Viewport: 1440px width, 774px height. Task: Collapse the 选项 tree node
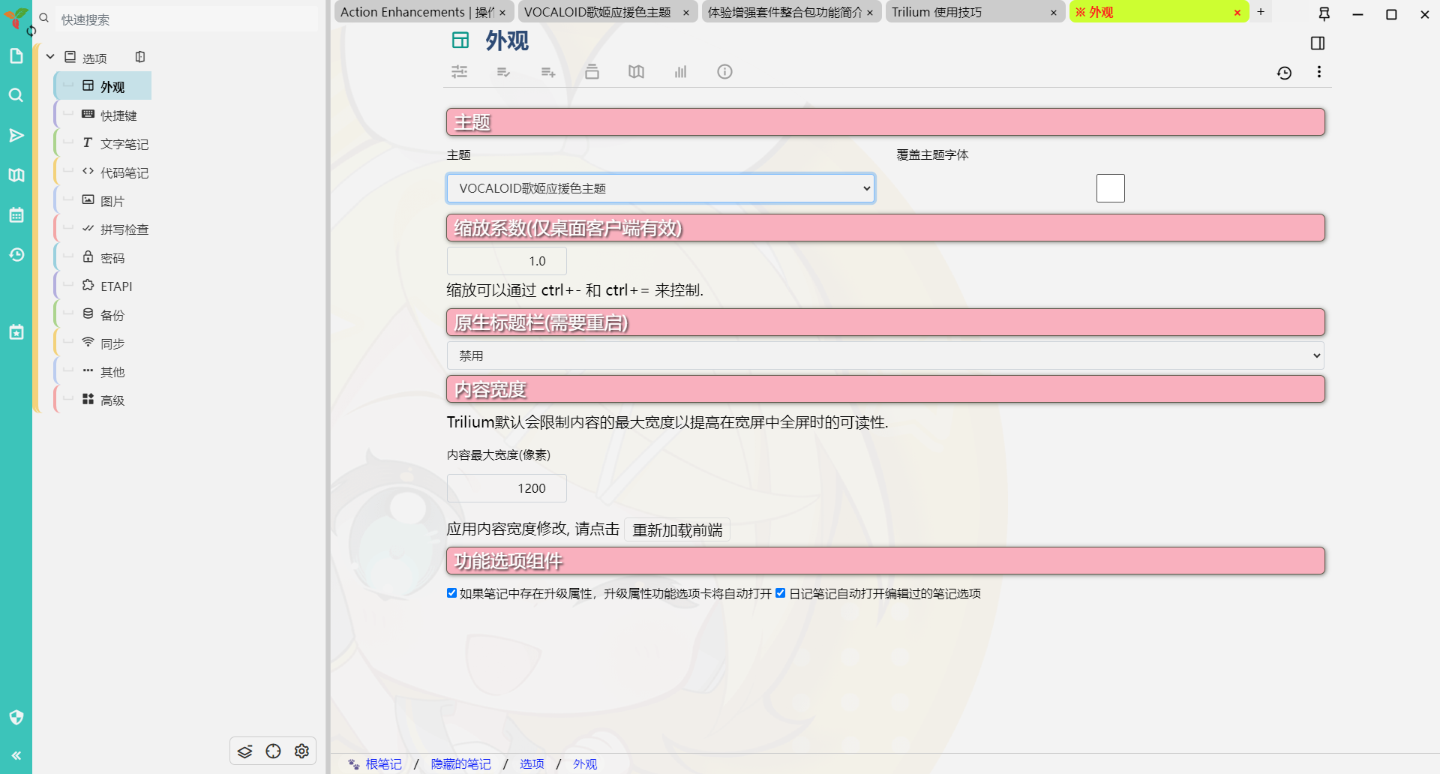[x=50, y=57]
